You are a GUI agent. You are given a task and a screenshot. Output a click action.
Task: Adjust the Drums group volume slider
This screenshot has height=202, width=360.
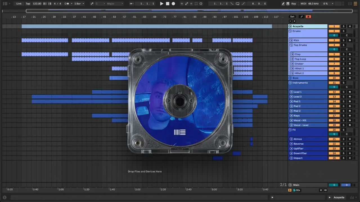(x=334, y=36)
